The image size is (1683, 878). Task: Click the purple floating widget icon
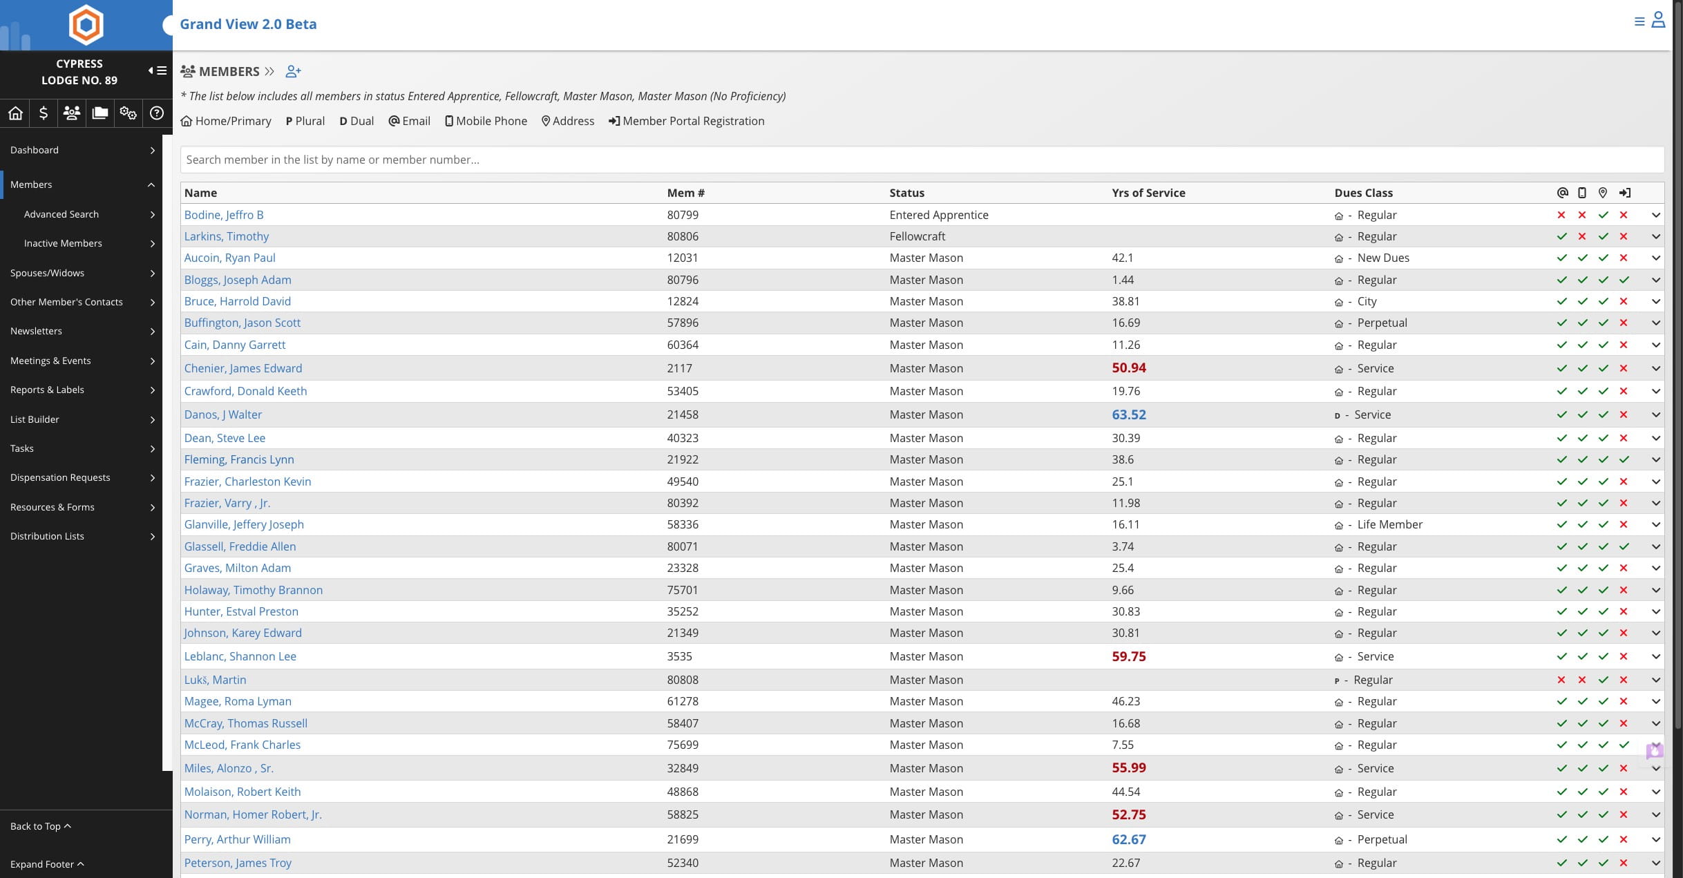pyautogui.click(x=1655, y=751)
